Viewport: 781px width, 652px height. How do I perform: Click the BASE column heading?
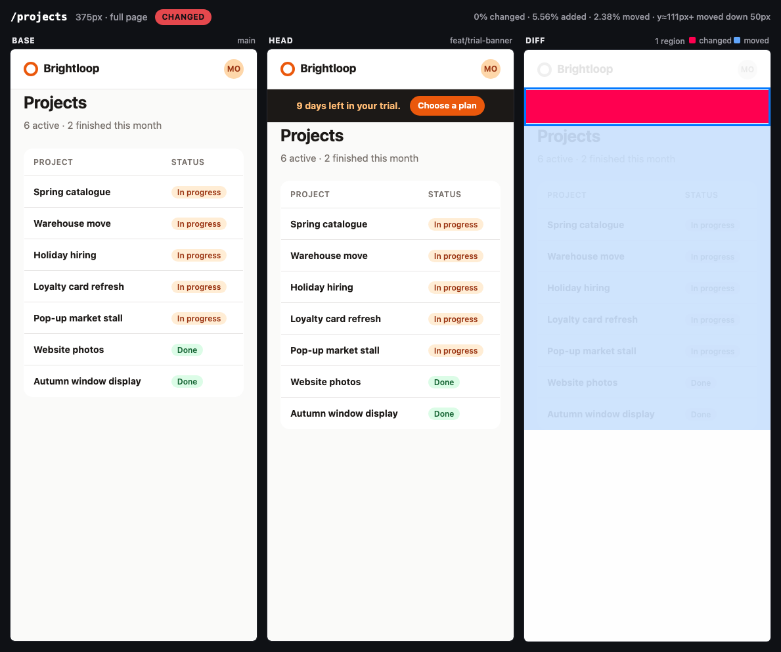[24, 40]
